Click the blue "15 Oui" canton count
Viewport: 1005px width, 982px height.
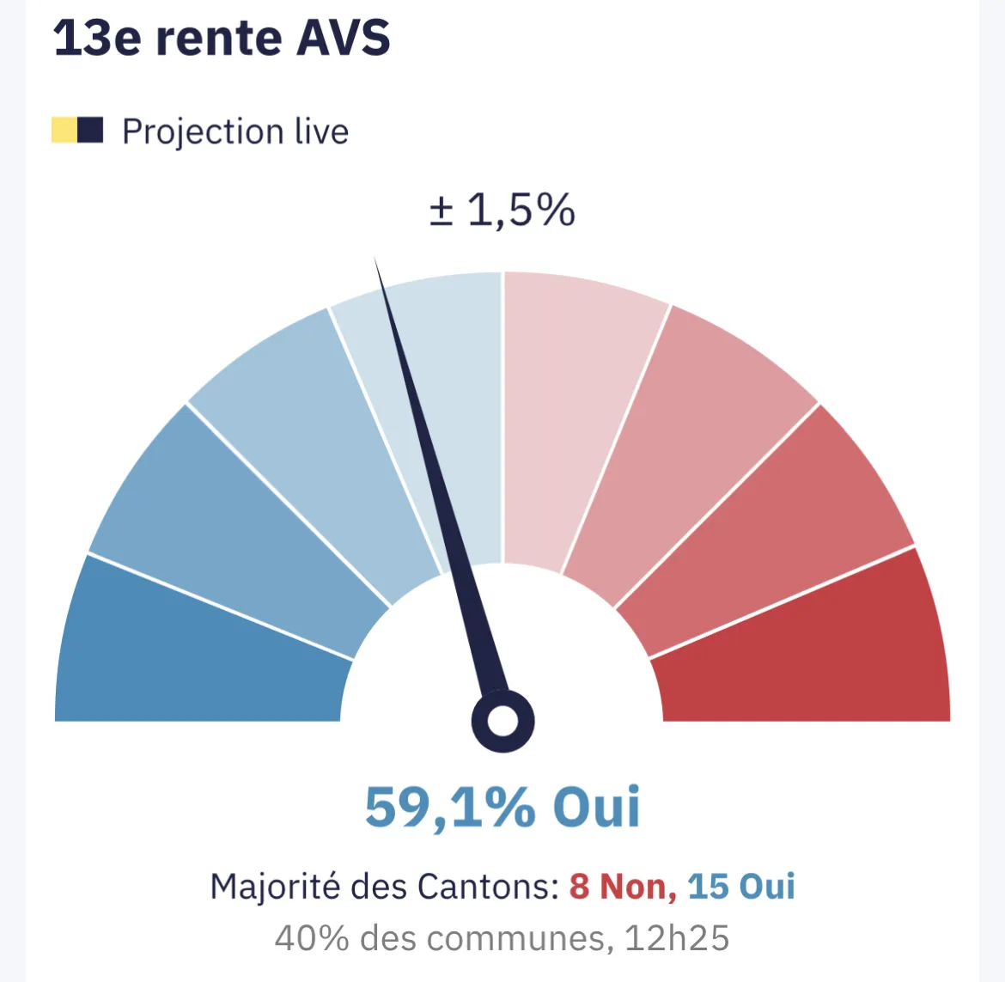point(741,887)
